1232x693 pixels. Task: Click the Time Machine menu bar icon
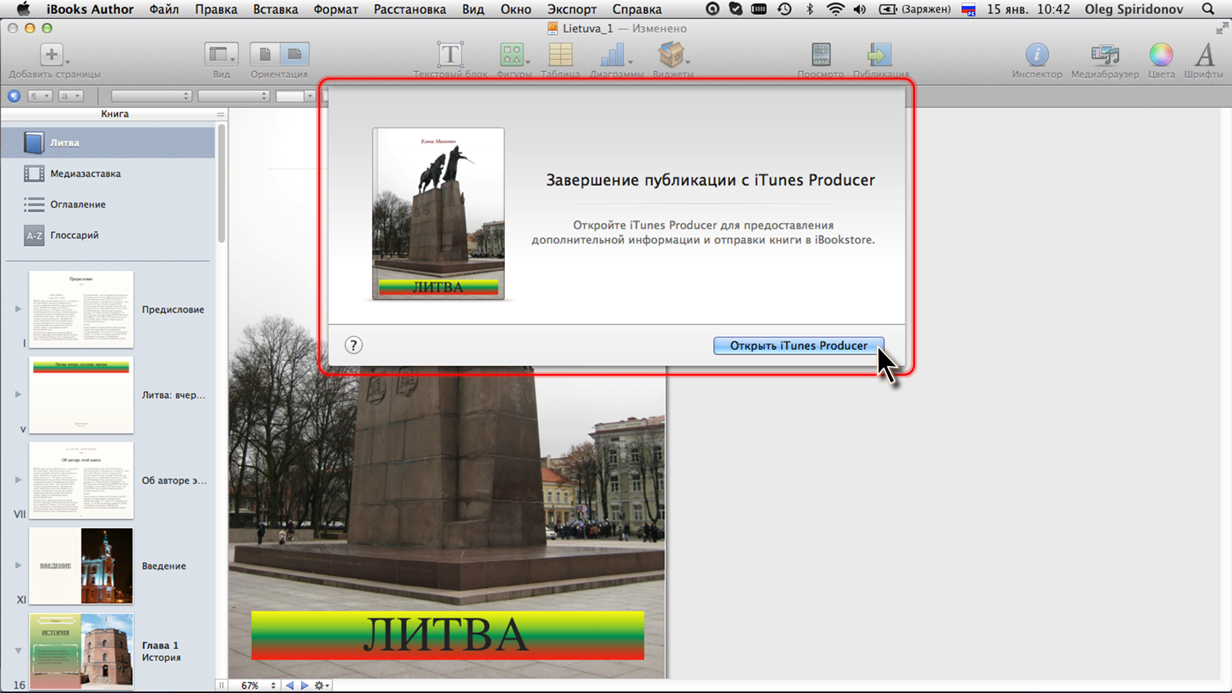784,9
